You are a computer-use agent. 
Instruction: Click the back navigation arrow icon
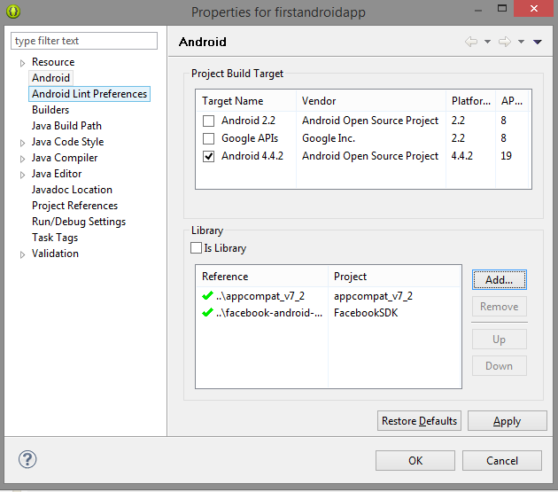tap(471, 42)
